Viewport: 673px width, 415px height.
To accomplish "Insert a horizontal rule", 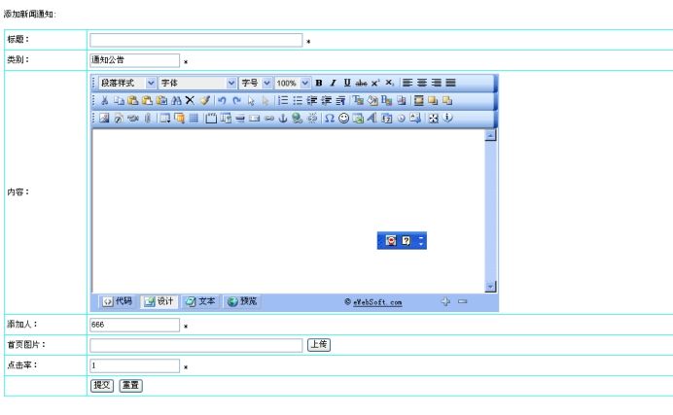I will (240, 118).
